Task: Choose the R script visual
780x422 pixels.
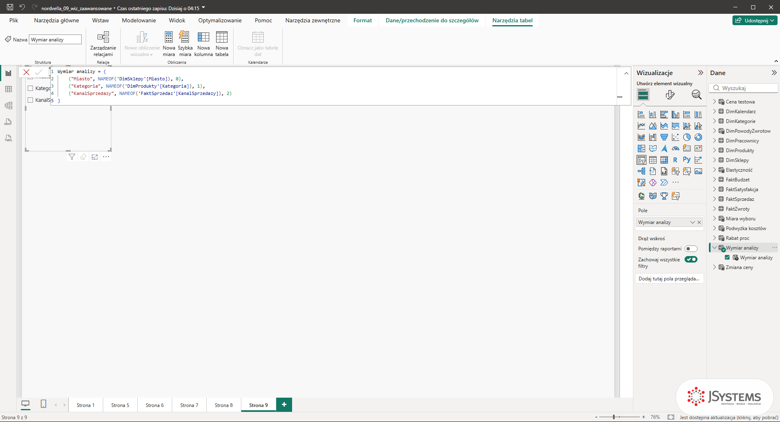Action: tap(675, 160)
